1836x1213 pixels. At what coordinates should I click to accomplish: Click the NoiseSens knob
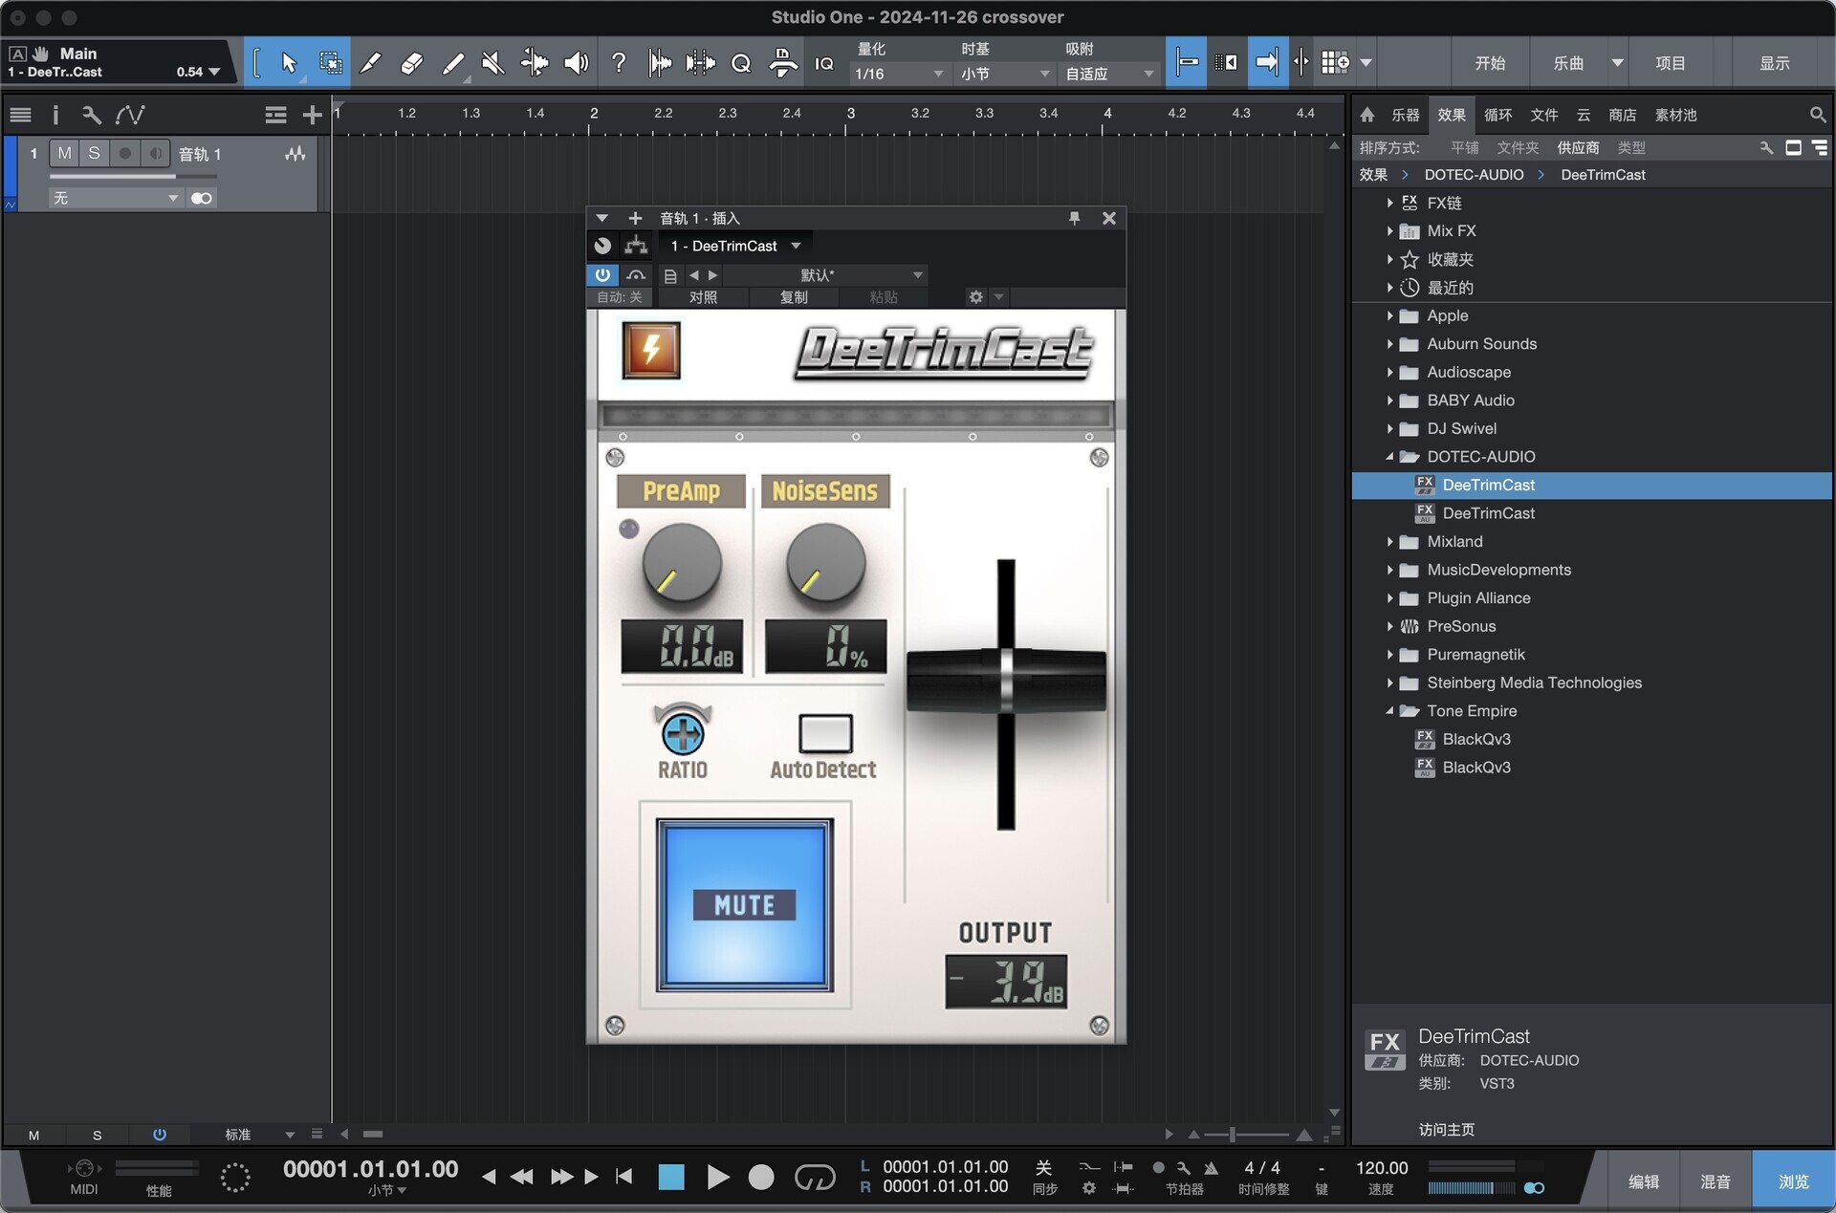(x=825, y=562)
